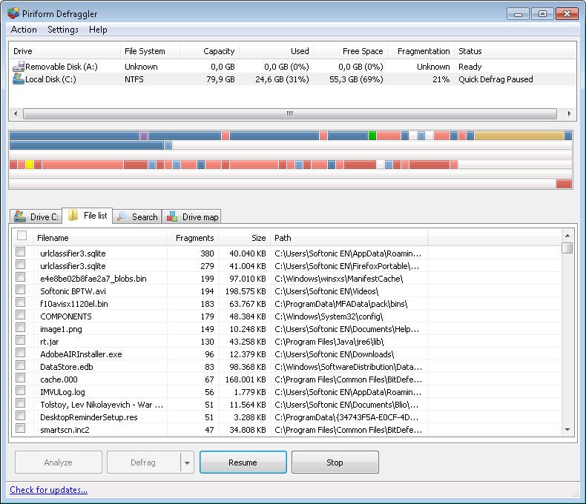Click the Analyze button
Screen dimensions: 586x504
59,462
